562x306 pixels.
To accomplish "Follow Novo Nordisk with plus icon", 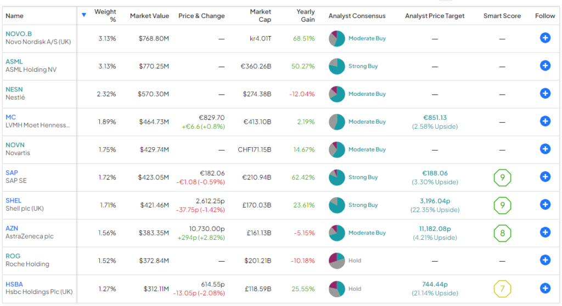I will 544,38.
